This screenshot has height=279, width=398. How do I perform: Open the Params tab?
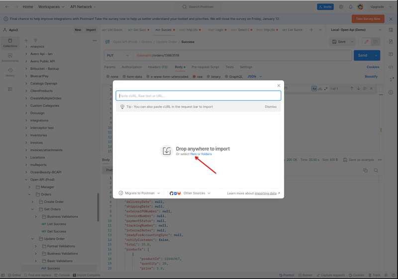pyautogui.click(x=109, y=67)
